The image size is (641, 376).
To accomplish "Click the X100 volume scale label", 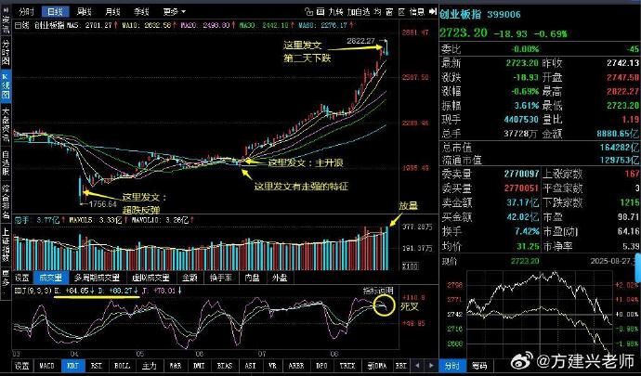I will click(410, 266).
